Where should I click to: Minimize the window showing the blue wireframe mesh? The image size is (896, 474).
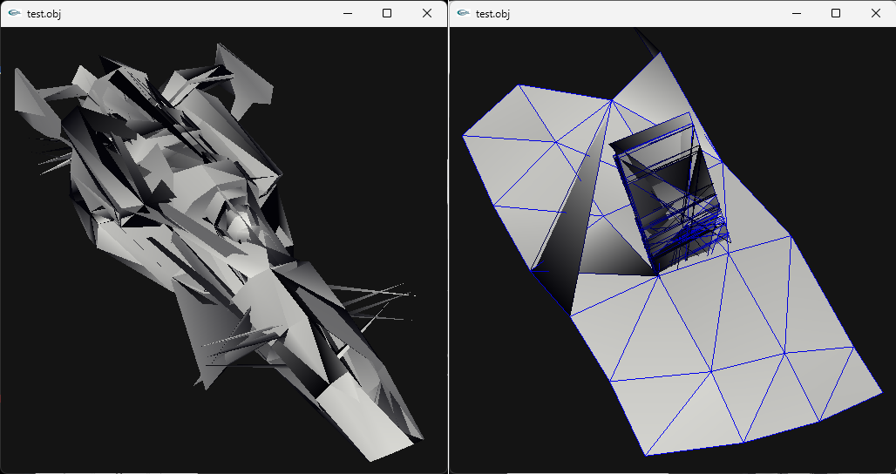click(x=796, y=13)
